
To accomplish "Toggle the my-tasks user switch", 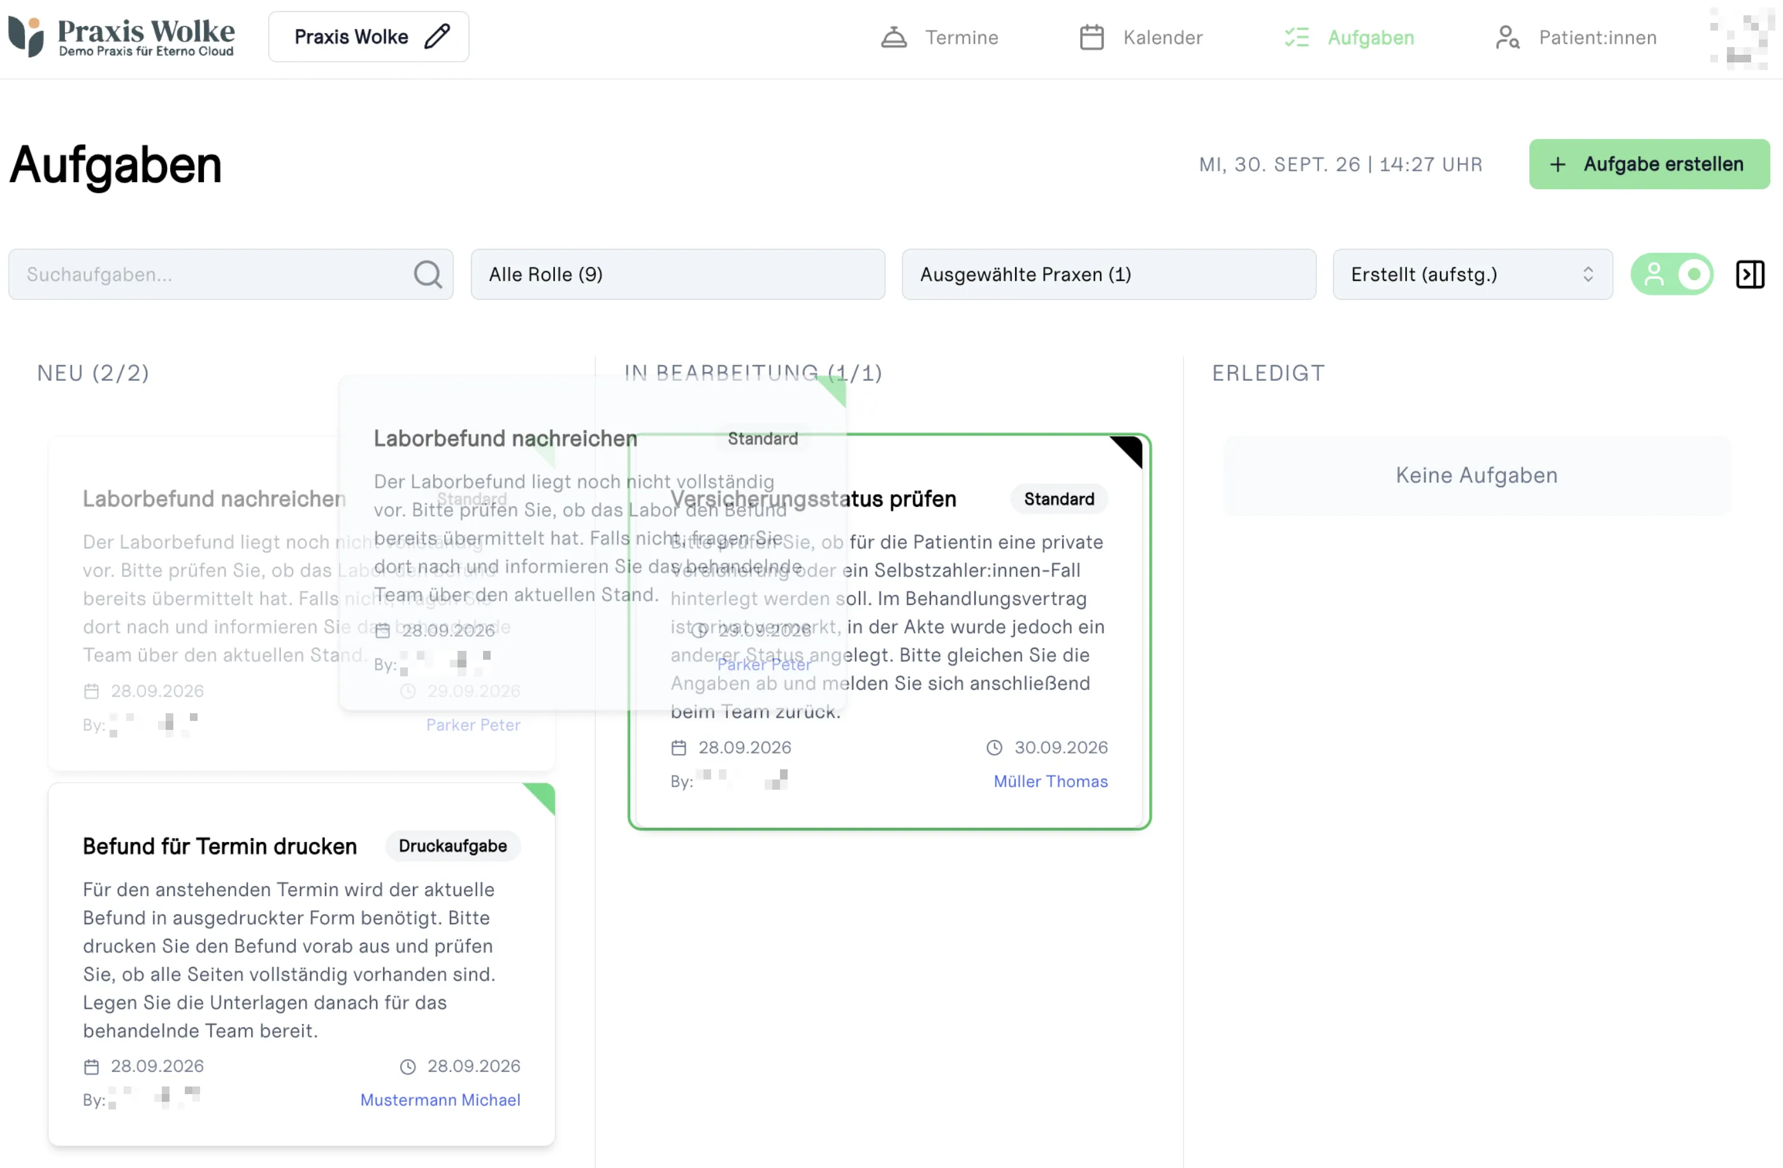I will [1671, 274].
